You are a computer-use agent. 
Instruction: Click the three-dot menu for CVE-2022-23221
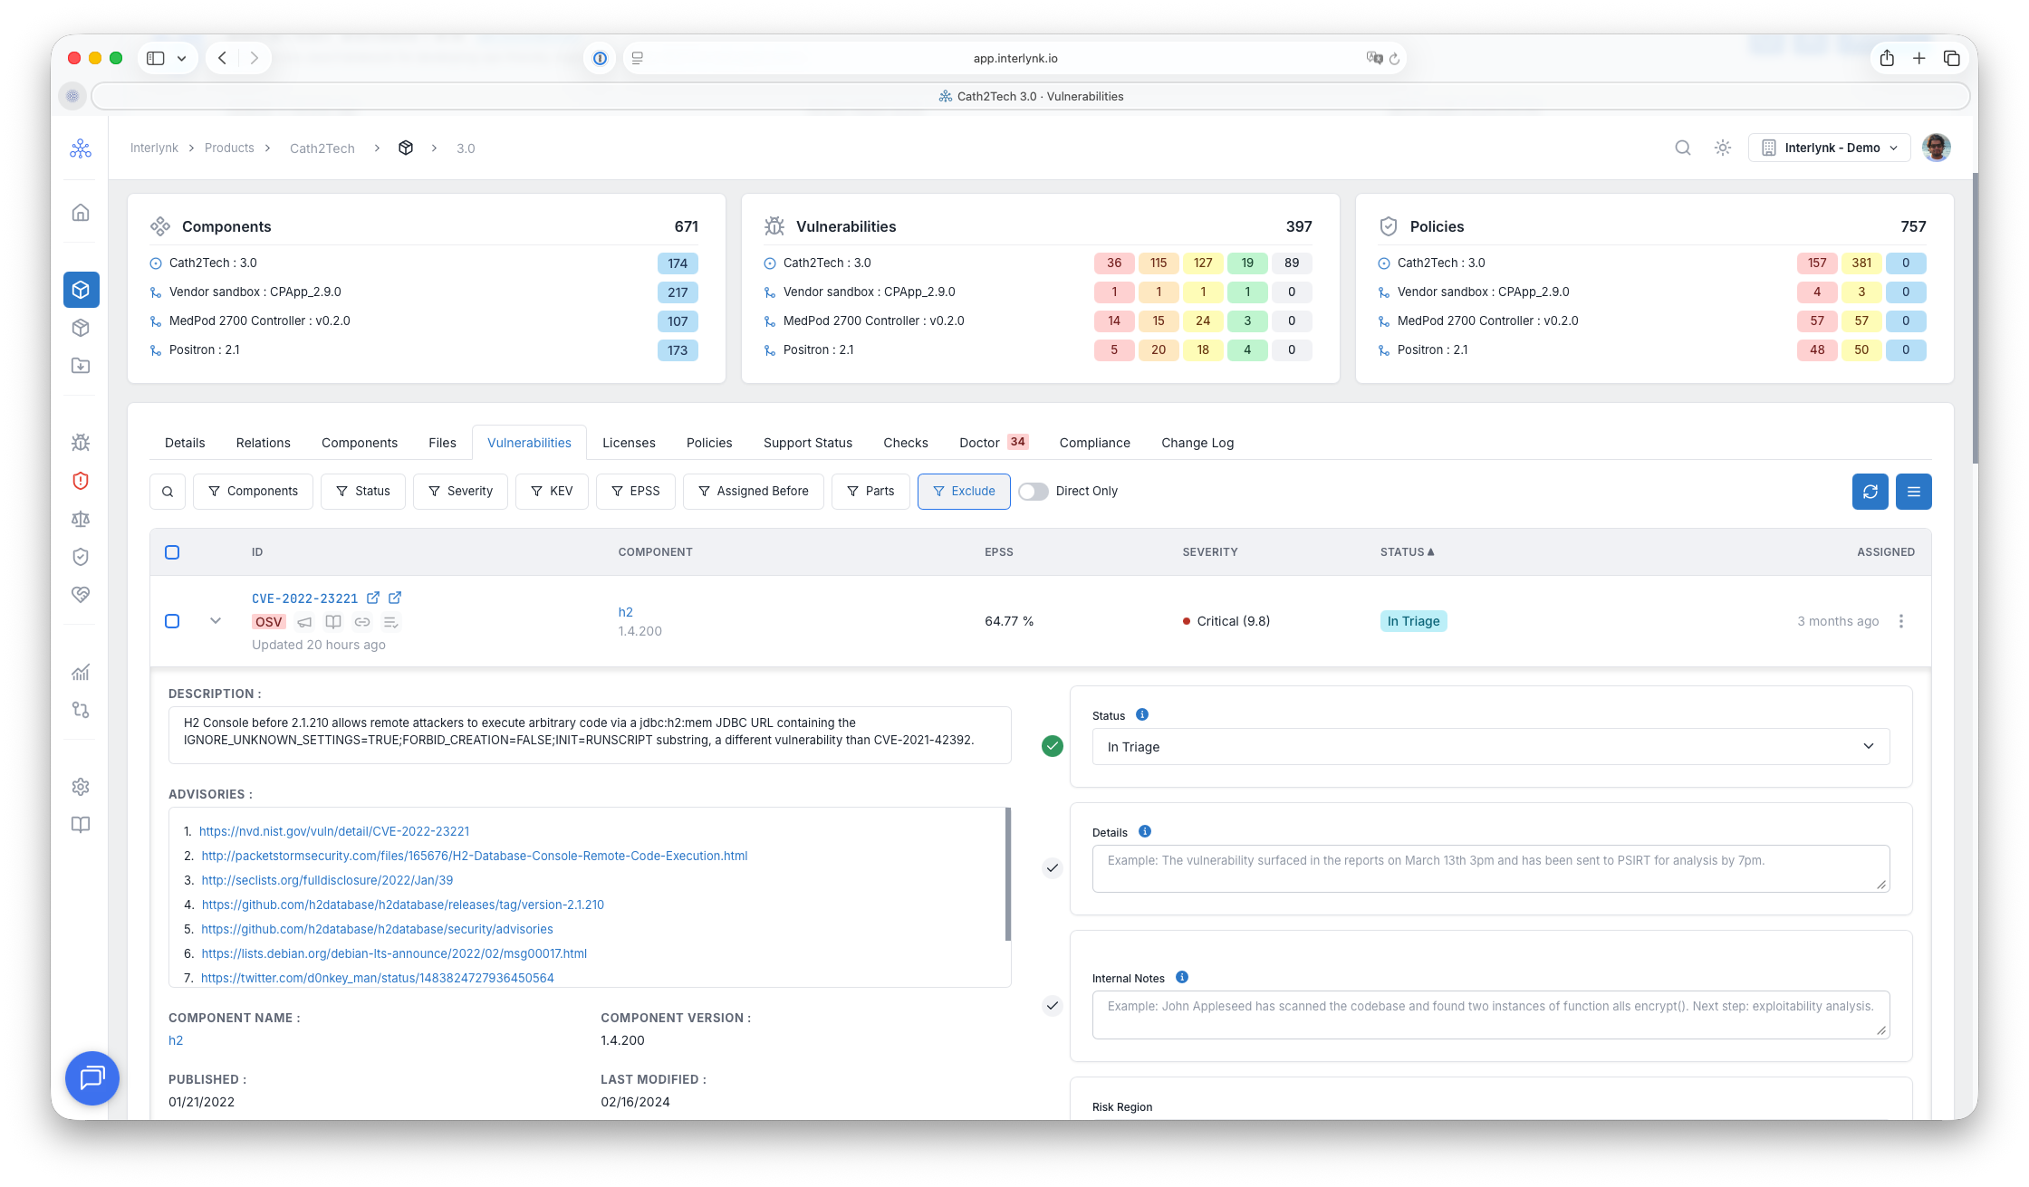pyautogui.click(x=1901, y=621)
